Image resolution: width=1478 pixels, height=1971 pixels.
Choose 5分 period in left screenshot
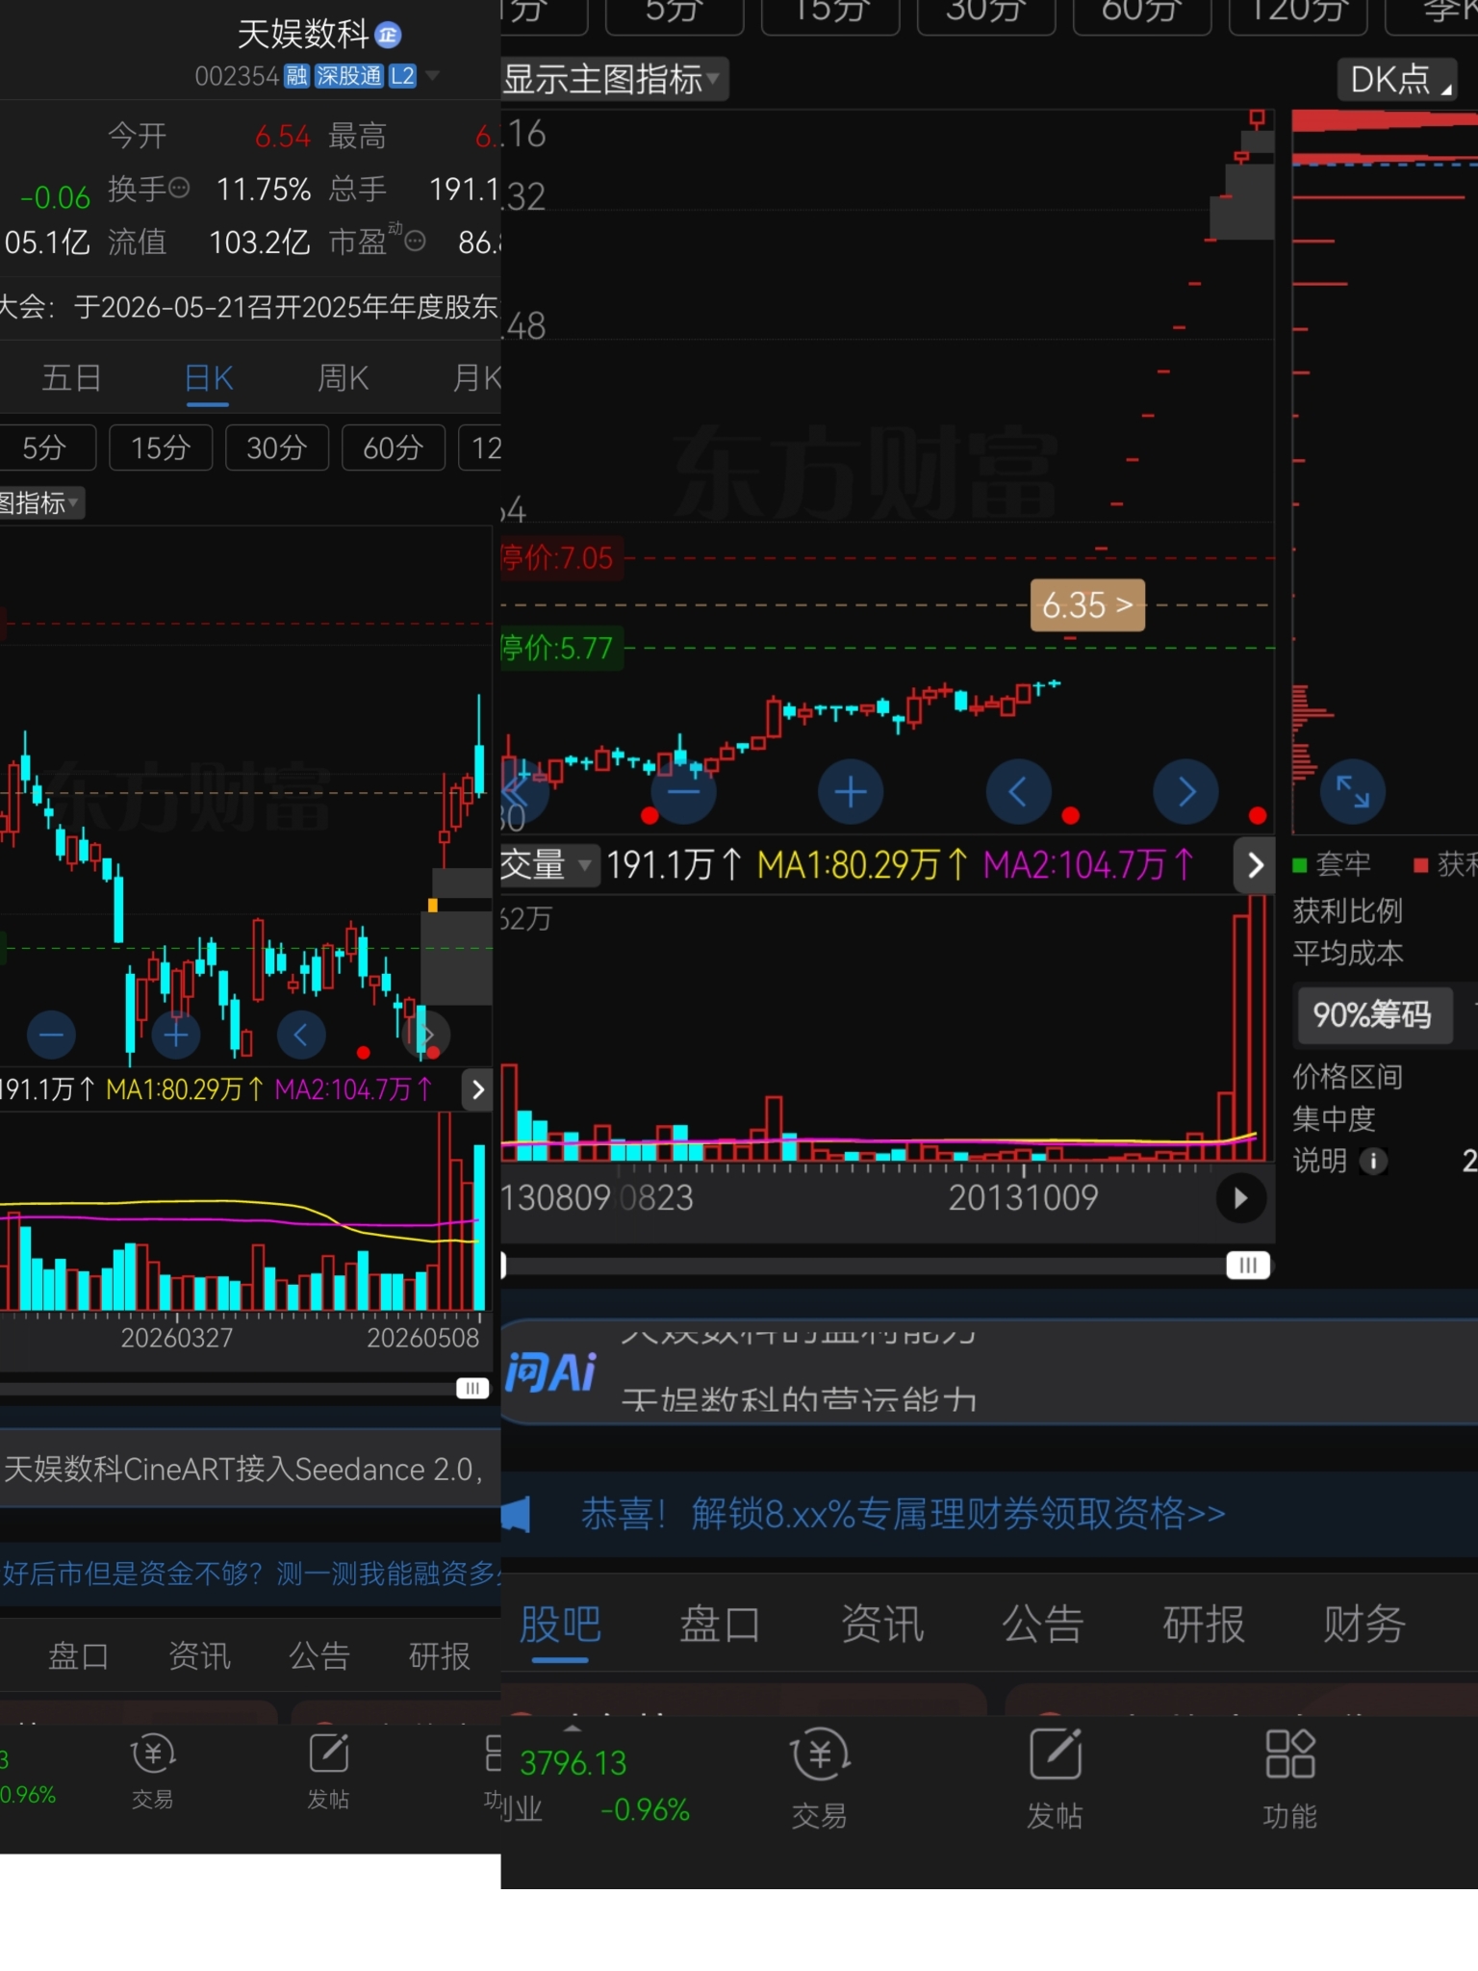[x=45, y=448]
